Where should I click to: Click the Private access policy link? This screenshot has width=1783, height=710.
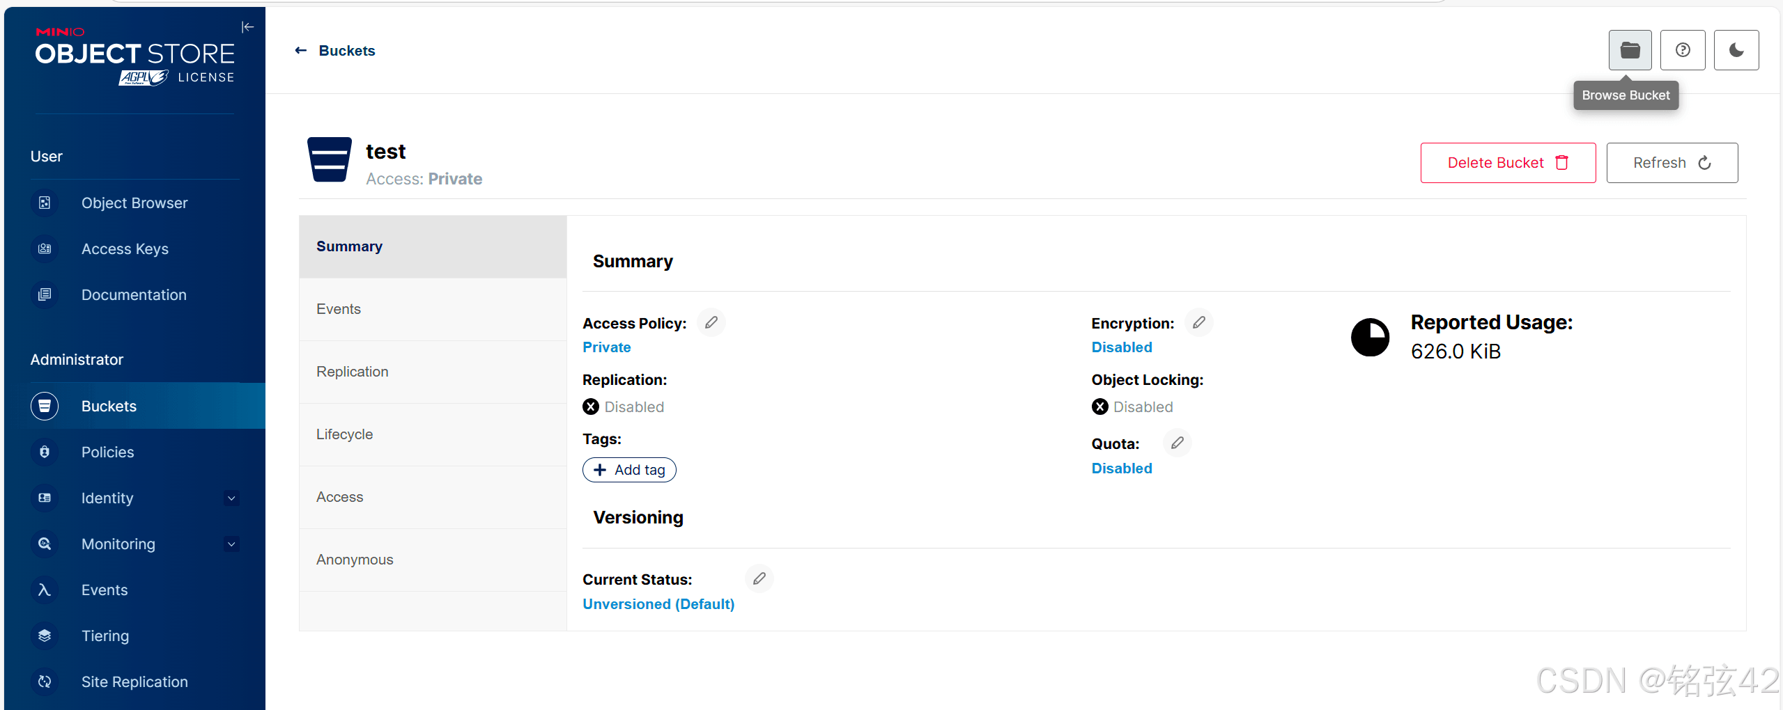607,347
